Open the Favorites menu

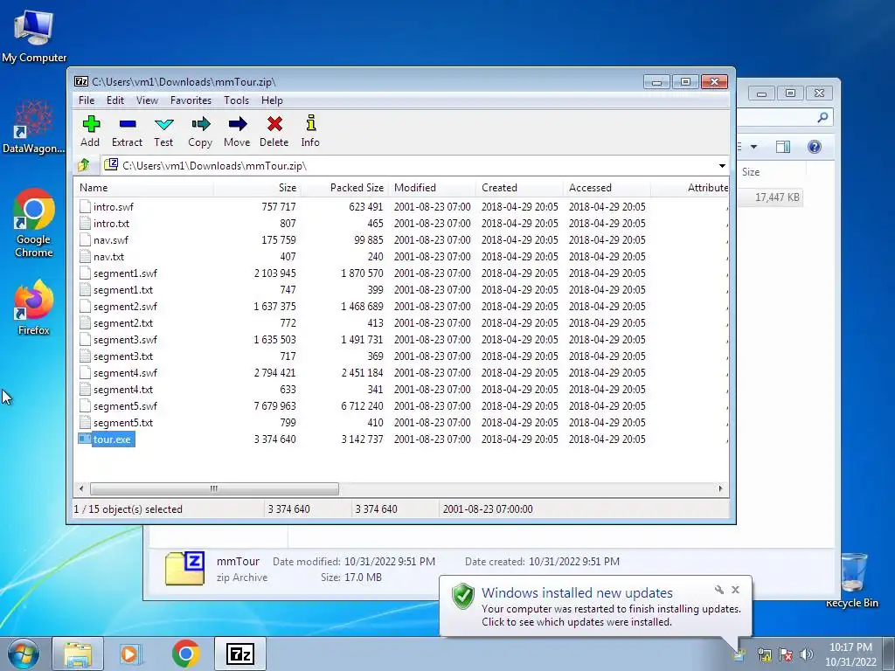coord(191,100)
